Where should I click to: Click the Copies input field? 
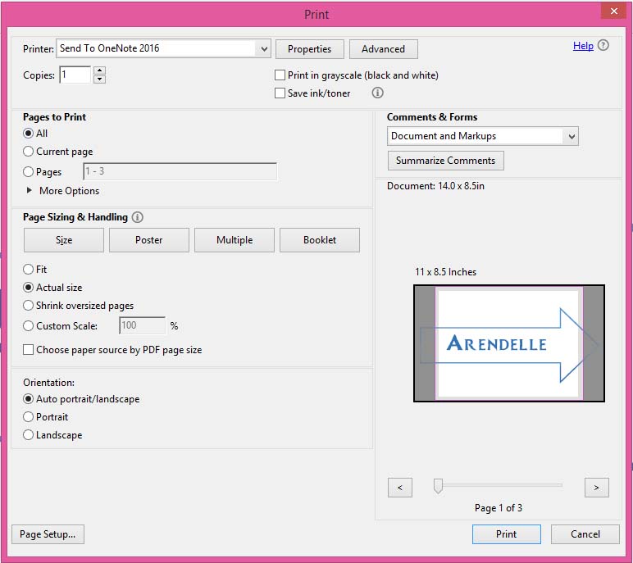(74, 75)
